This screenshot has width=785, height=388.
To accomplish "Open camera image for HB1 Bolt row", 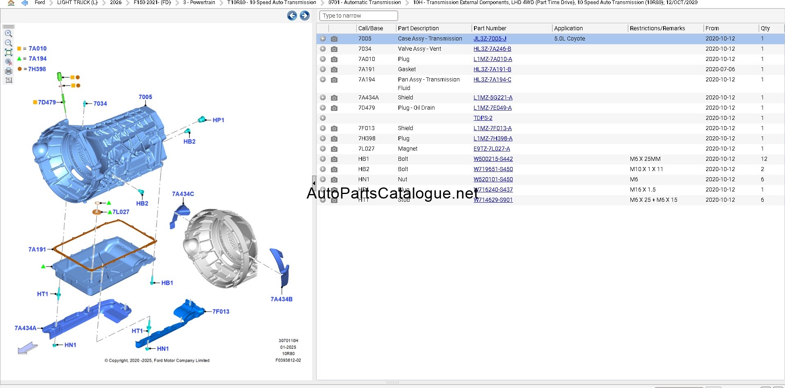I will [x=334, y=159].
